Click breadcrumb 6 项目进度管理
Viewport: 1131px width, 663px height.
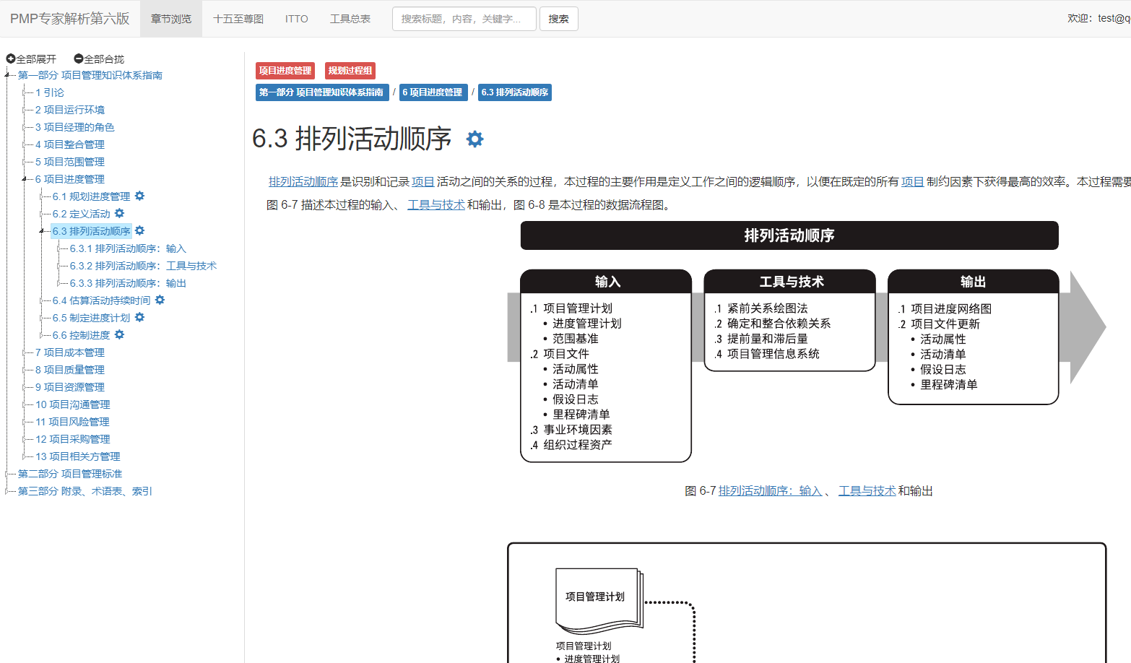pos(433,92)
